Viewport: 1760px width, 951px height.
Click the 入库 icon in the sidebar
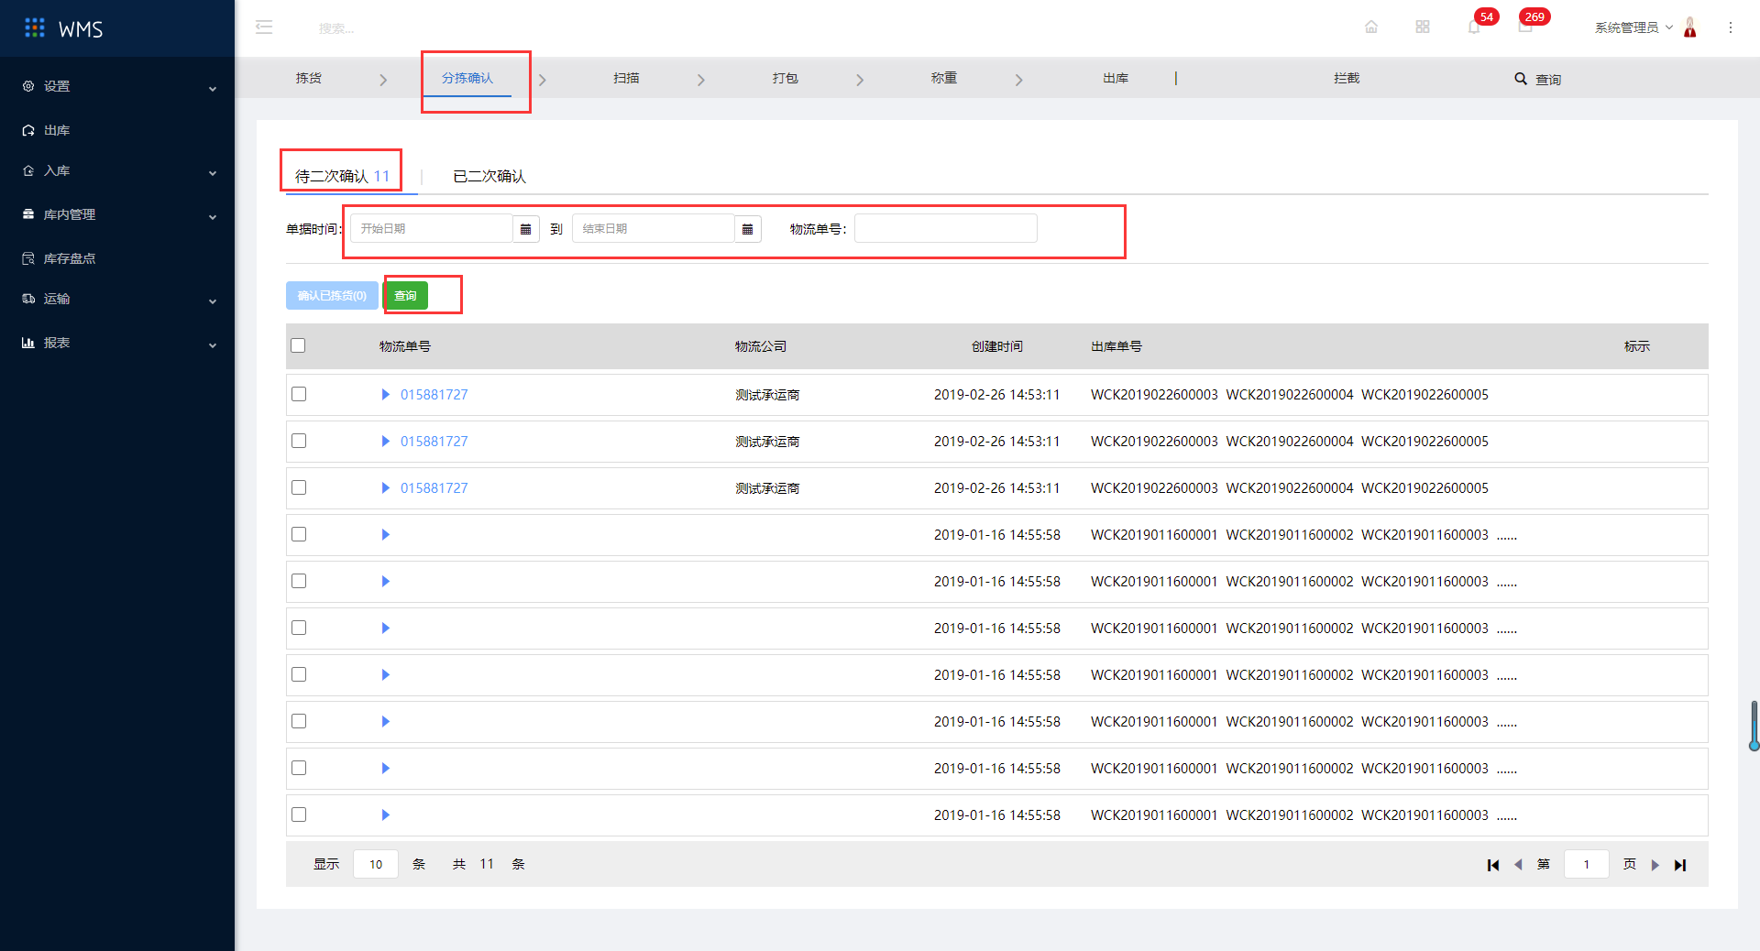[28, 170]
